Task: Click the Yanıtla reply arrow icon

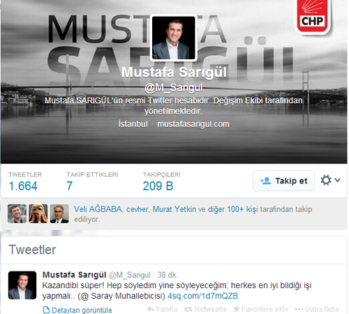Action: point(150,309)
